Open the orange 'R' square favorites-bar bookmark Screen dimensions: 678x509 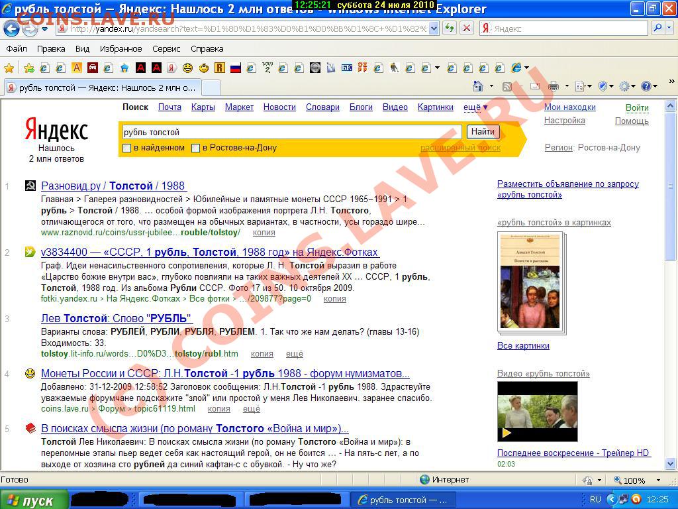click(220, 68)
